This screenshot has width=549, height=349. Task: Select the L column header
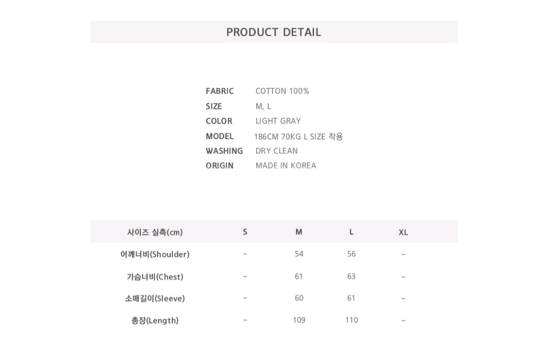[x=351, y=232]
